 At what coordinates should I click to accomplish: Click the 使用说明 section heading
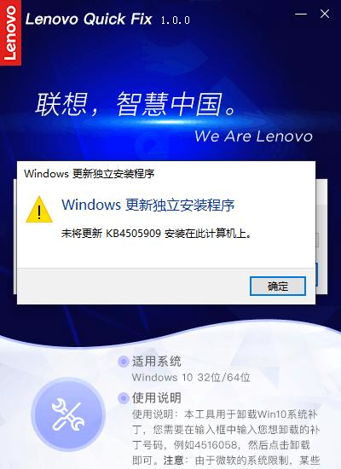[157, 398]
